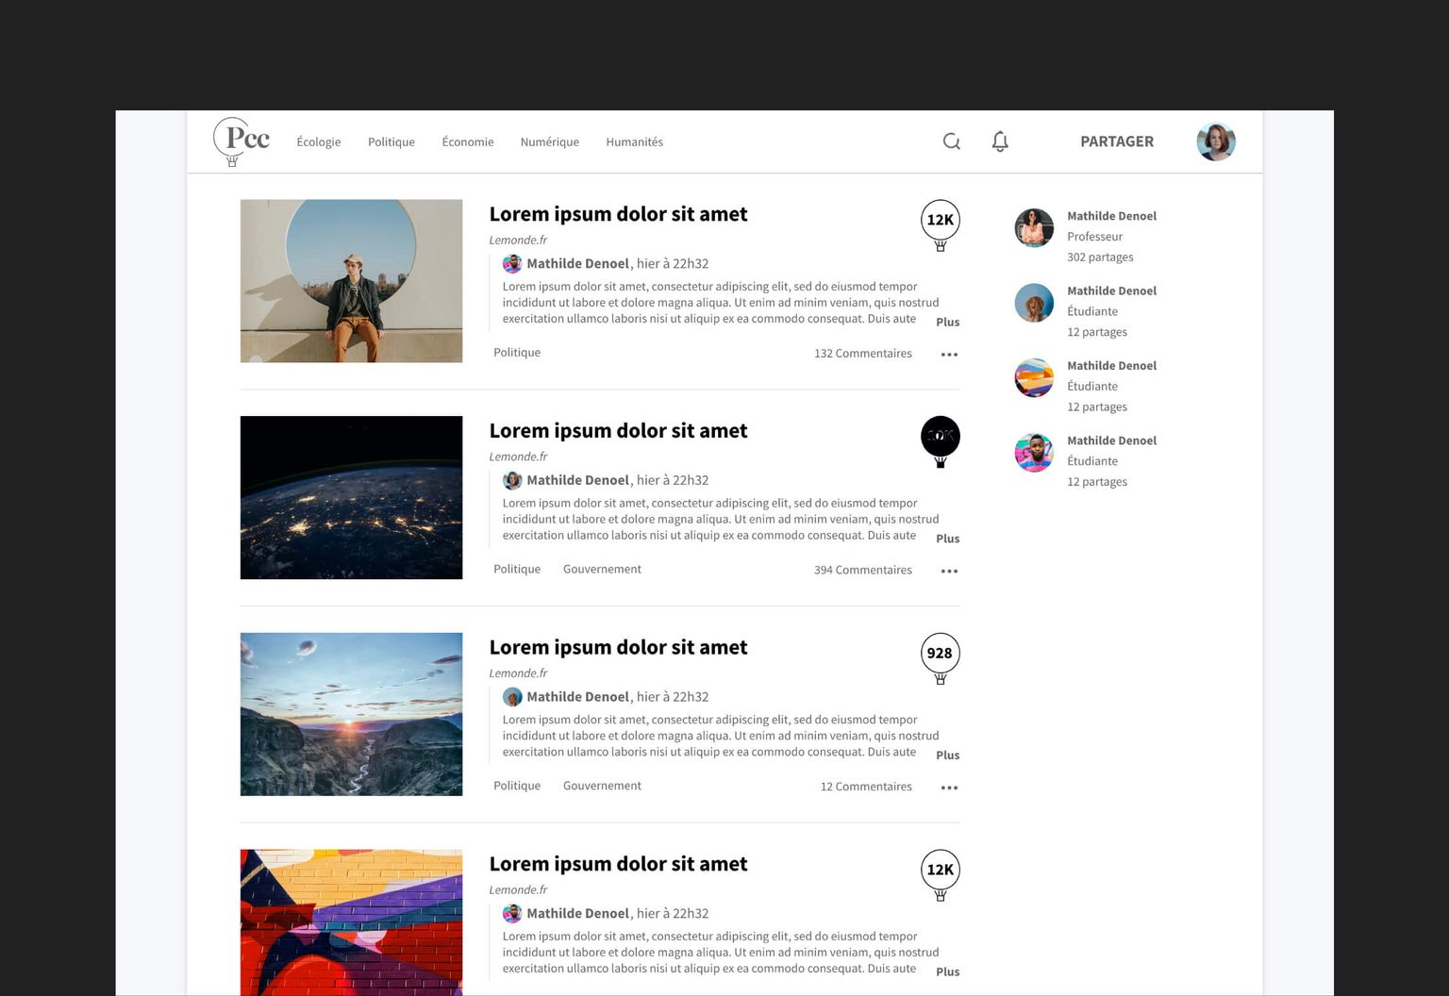The height and width of the screenshot is (996, 1449).
Task: Click the '302 partages' text in sidebar
Action: pyautogui.click(x=1100, y=257)
